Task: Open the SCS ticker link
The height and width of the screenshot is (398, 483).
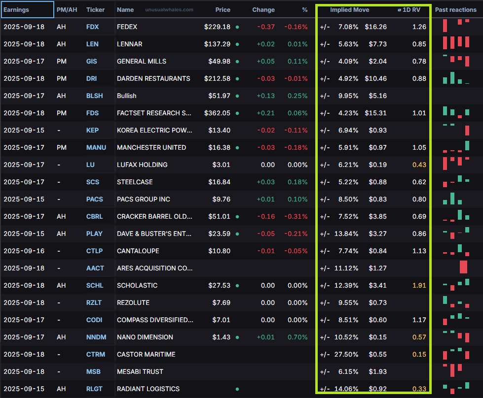Action: tap(93, 182)
